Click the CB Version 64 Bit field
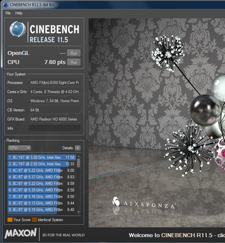 tap(55, 110)
